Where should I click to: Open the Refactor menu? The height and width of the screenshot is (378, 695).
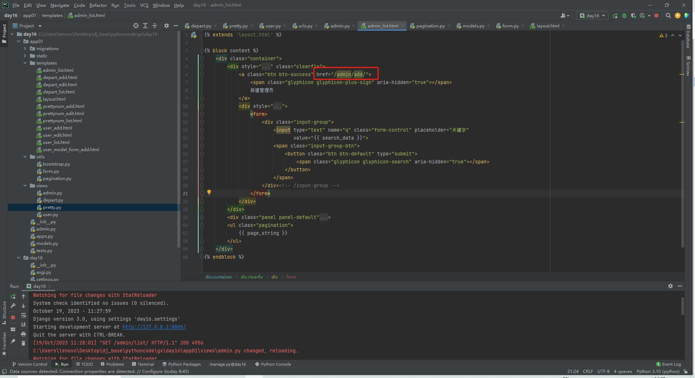tap(98, 5)
